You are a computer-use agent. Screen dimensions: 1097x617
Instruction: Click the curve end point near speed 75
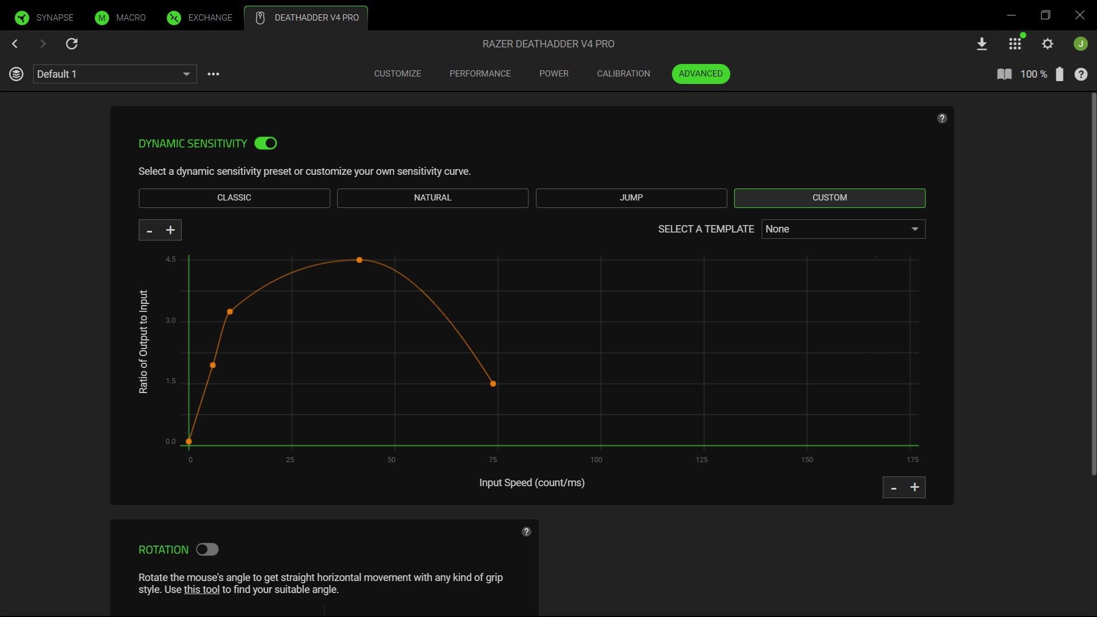click(x=493, y=384)
